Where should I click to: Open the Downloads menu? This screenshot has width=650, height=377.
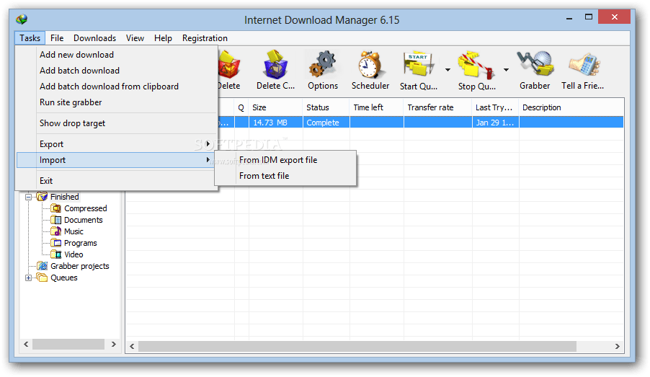pos(94,38)
